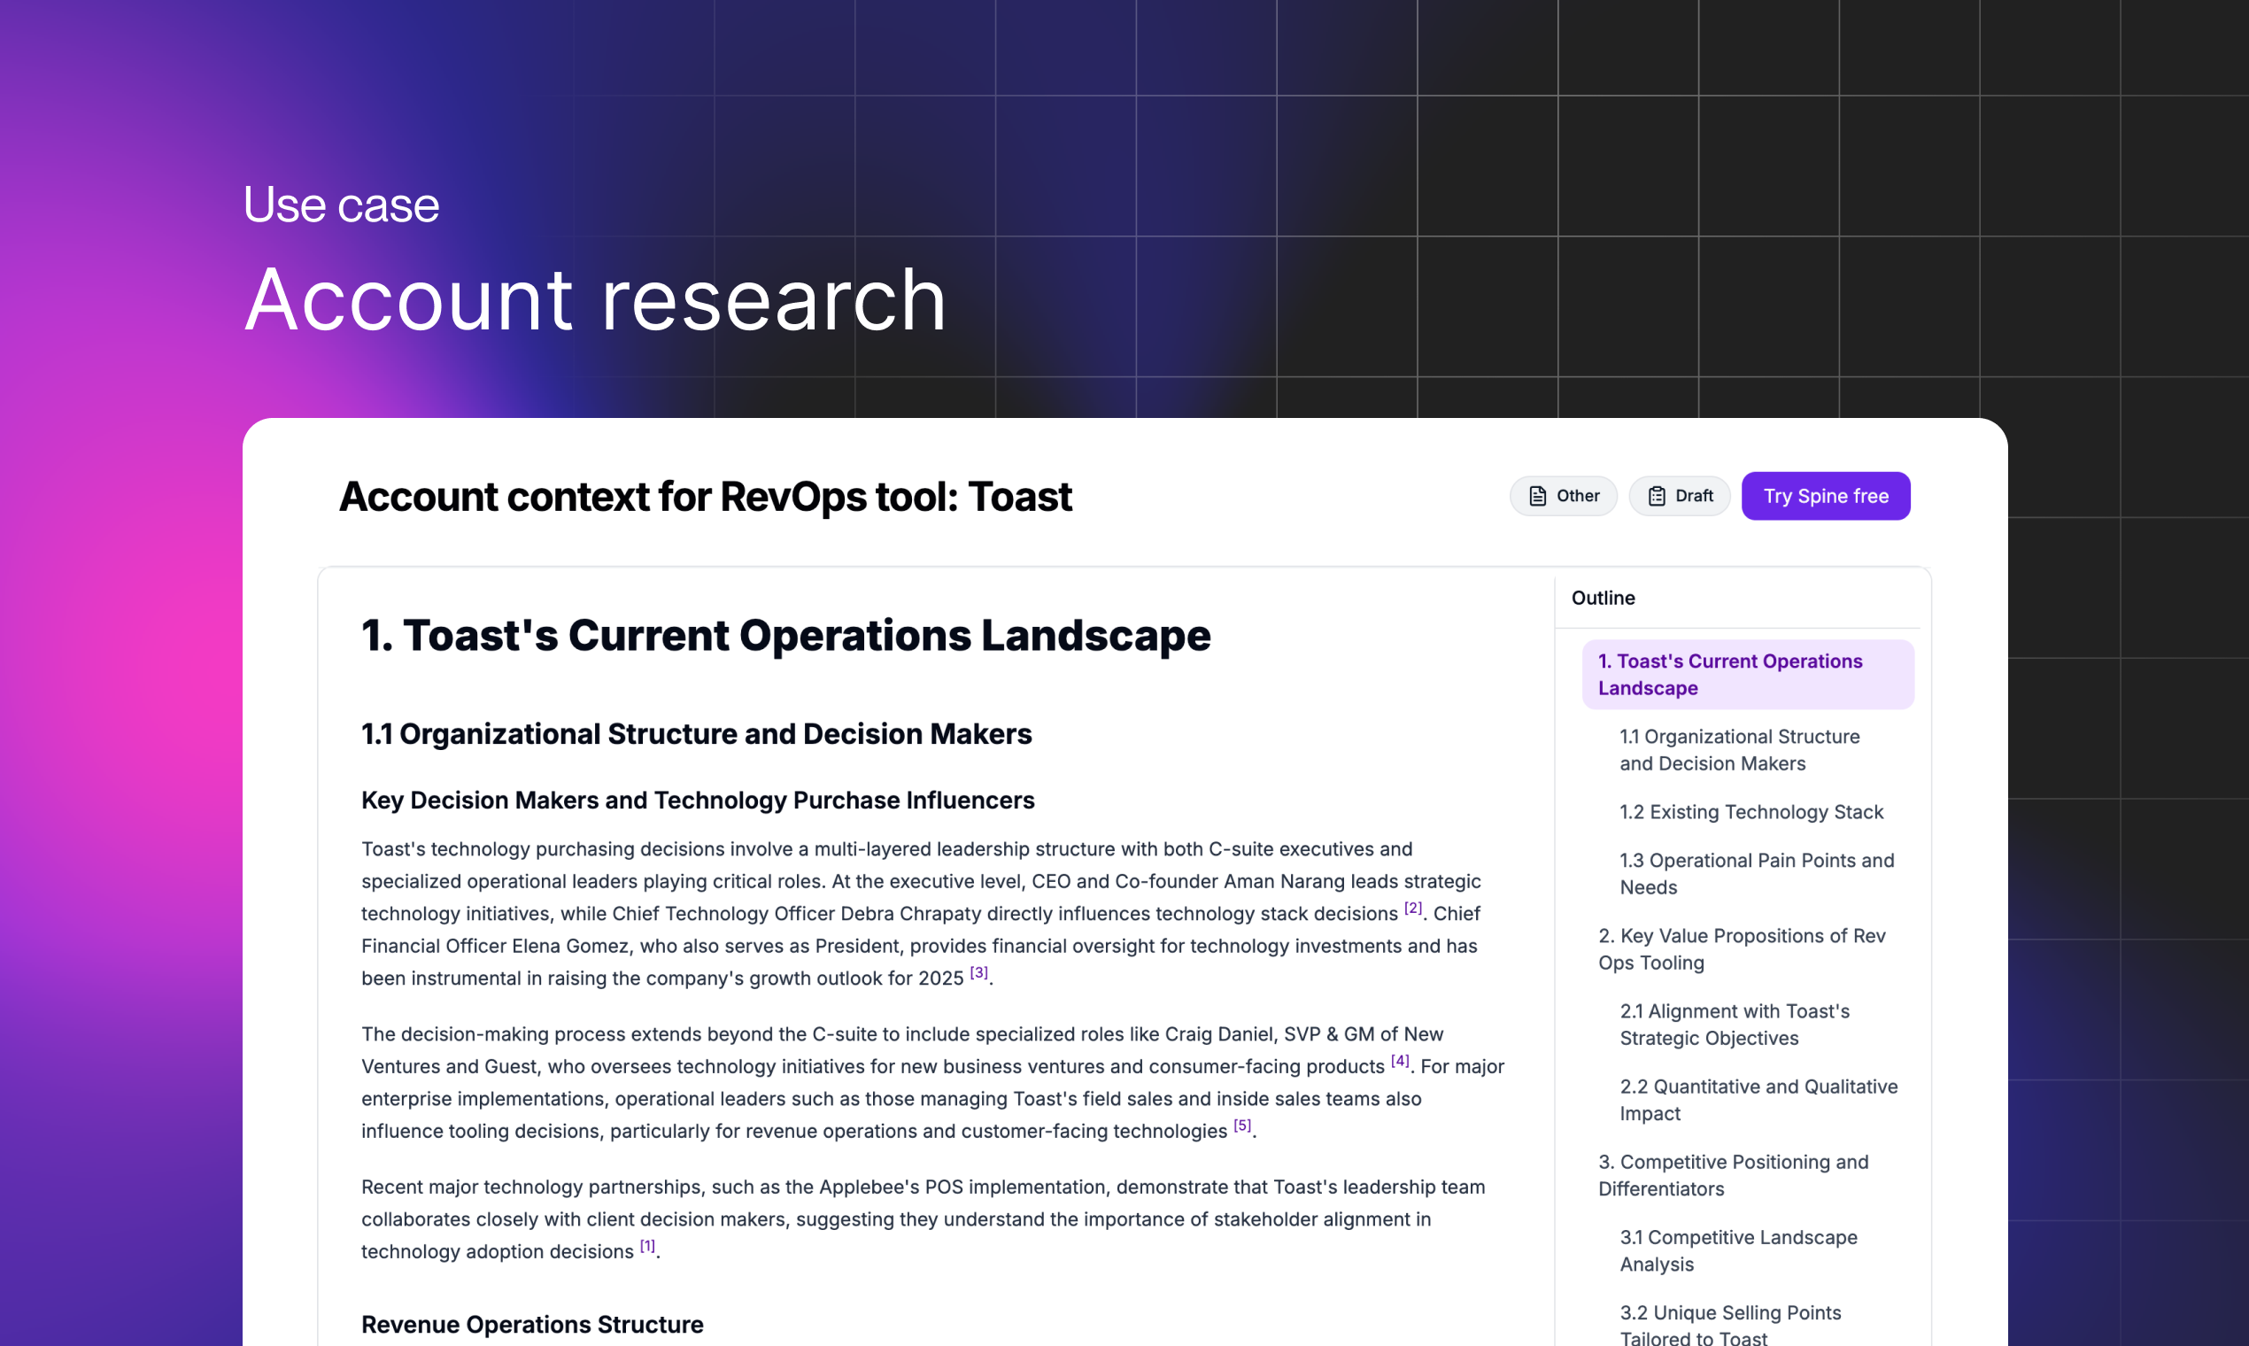Go to 1.3 Operational Pain Points and Needs

coord(1757,873)
